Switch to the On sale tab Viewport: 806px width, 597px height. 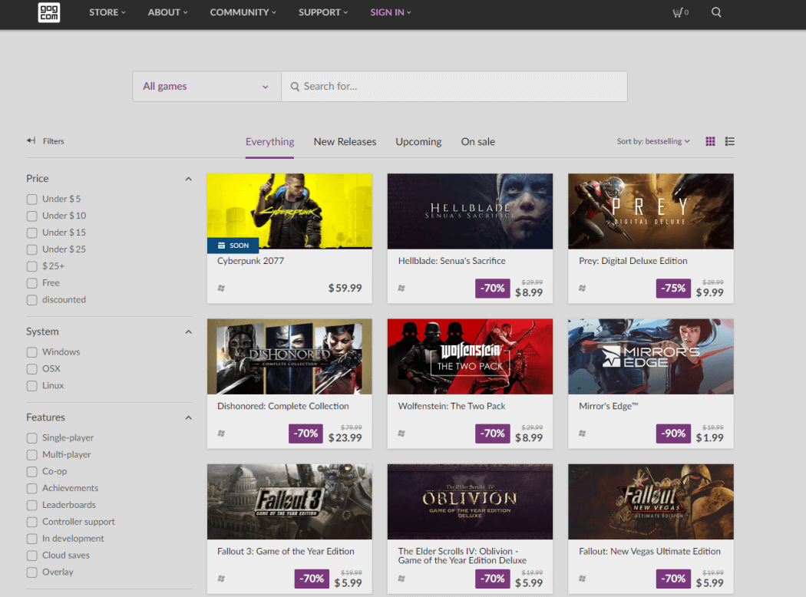click(x=477, y=141)
